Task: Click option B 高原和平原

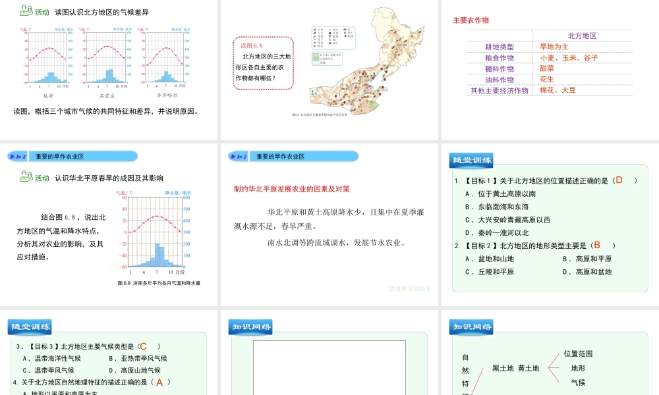Action: pyautogui.click(x=587, y=259)
